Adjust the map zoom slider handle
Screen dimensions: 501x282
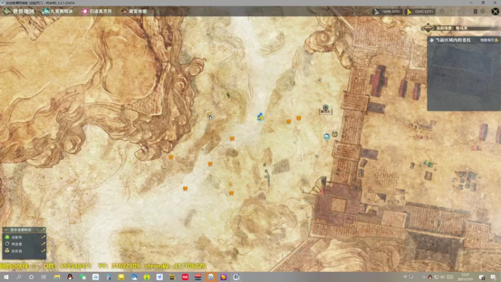pyautogui.click(x=475, y=11)
